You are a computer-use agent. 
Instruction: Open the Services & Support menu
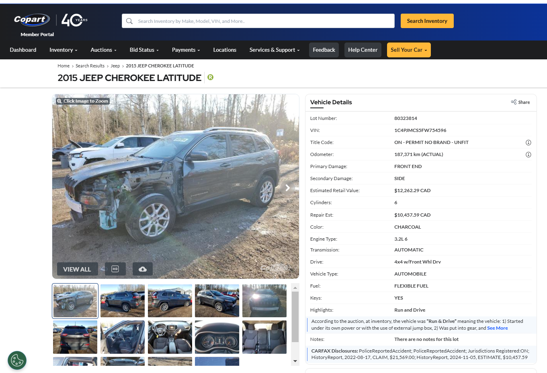[x=275, y=50]
